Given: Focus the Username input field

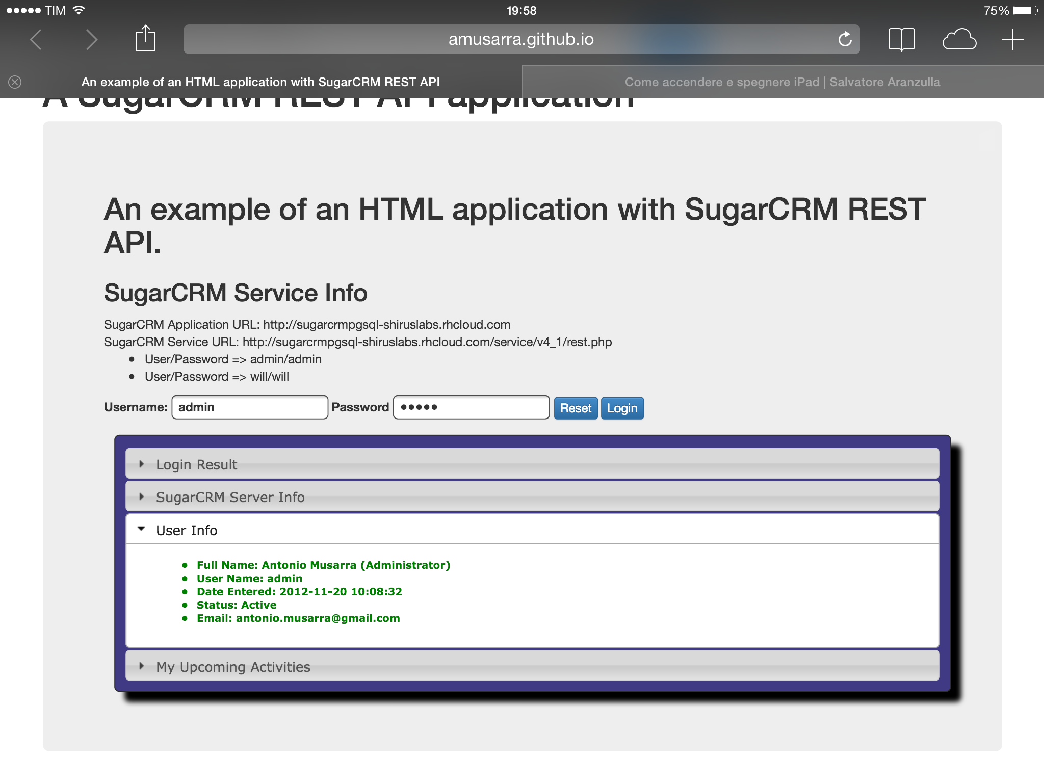Looking at the screenshot, I should [250, 407].
